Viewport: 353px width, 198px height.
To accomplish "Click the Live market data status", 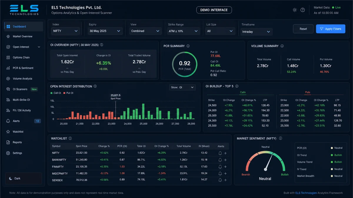I will (336, 7).
